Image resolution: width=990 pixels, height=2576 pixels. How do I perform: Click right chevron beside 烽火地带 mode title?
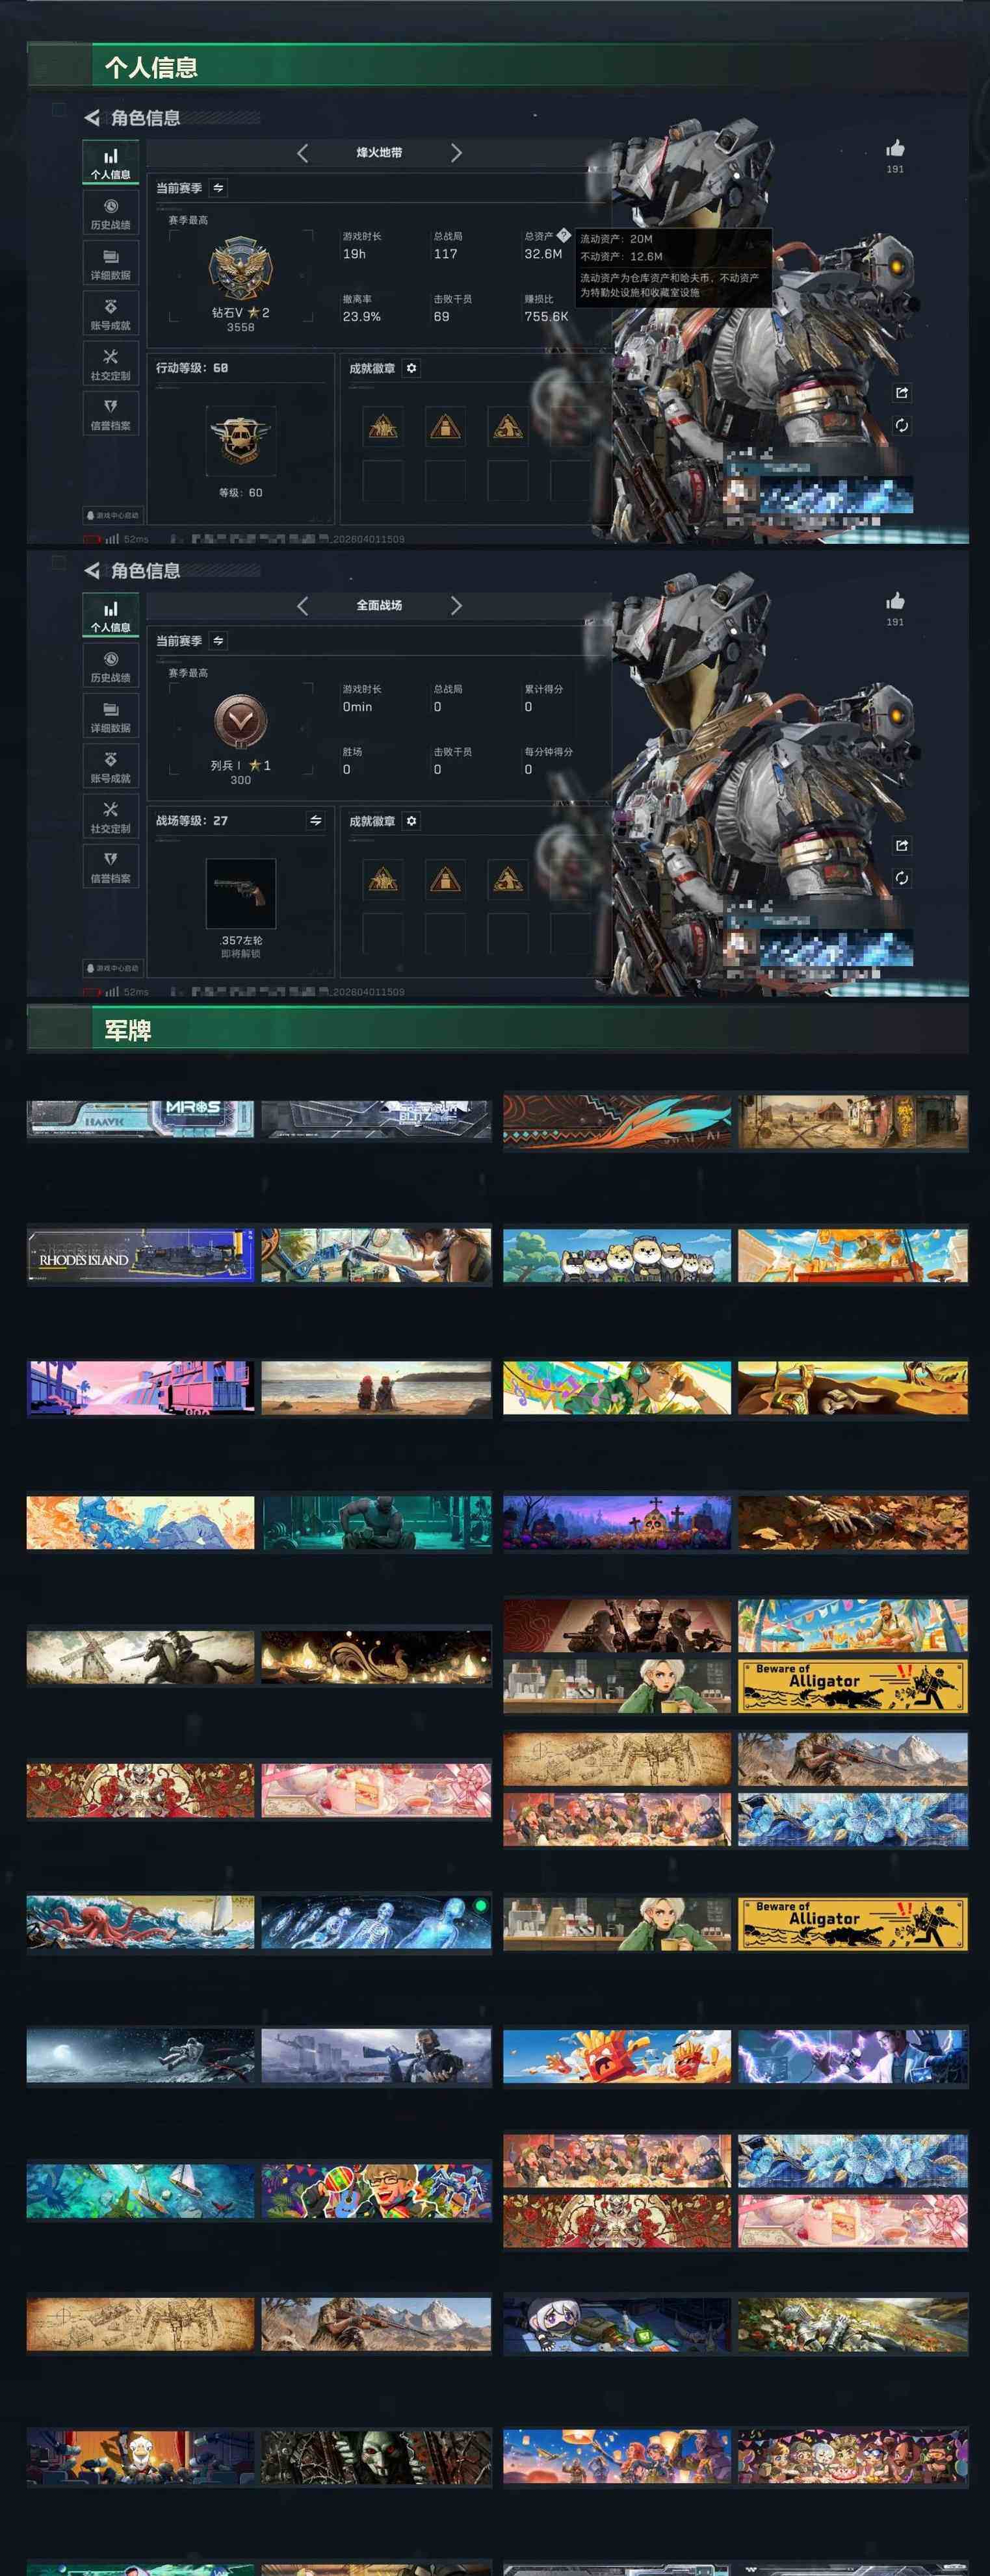point(456,153)
